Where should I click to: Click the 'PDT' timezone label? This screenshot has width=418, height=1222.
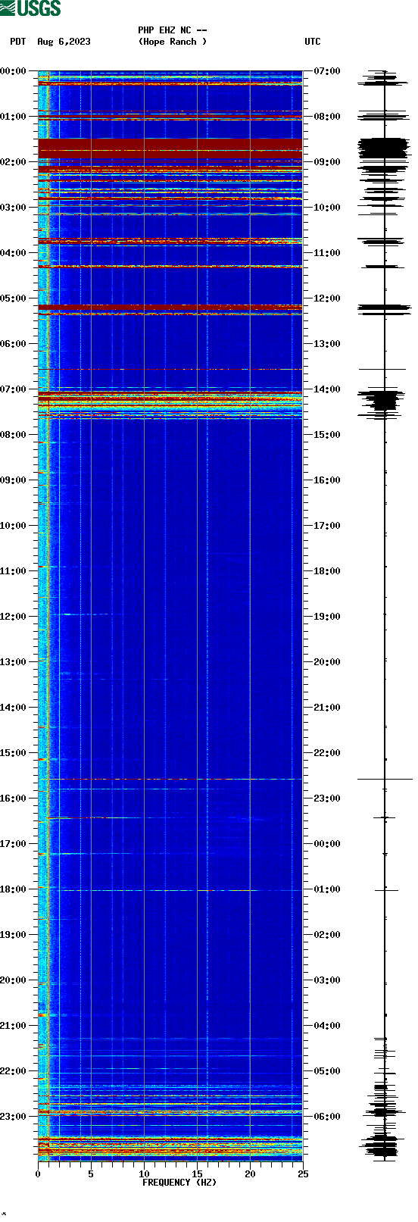17,42
